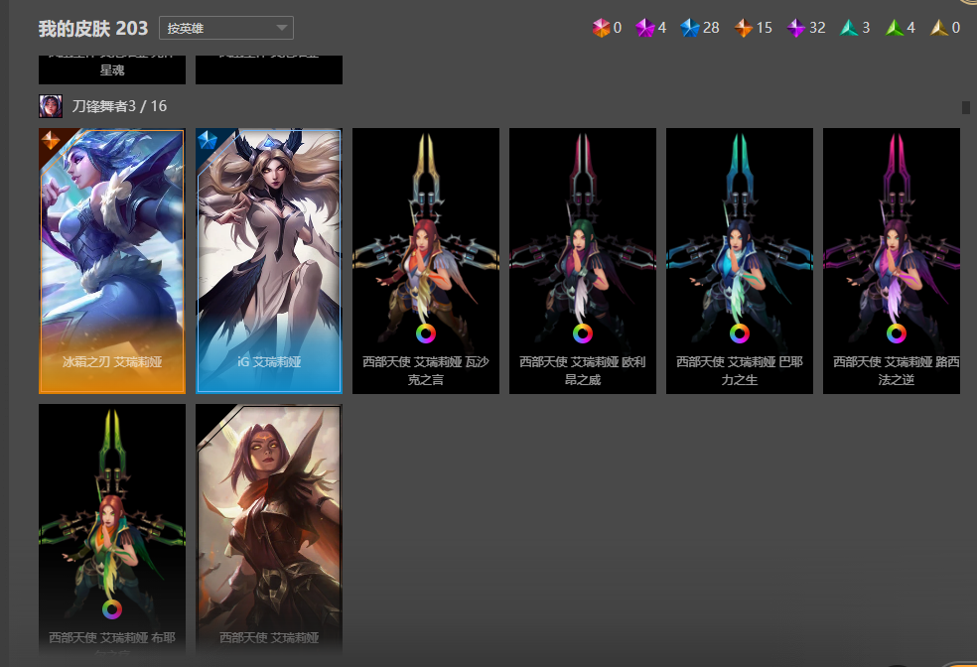Click the 刀锋舞者 champion portrait icon
The image size is (977, 667).
coord(51,106)
